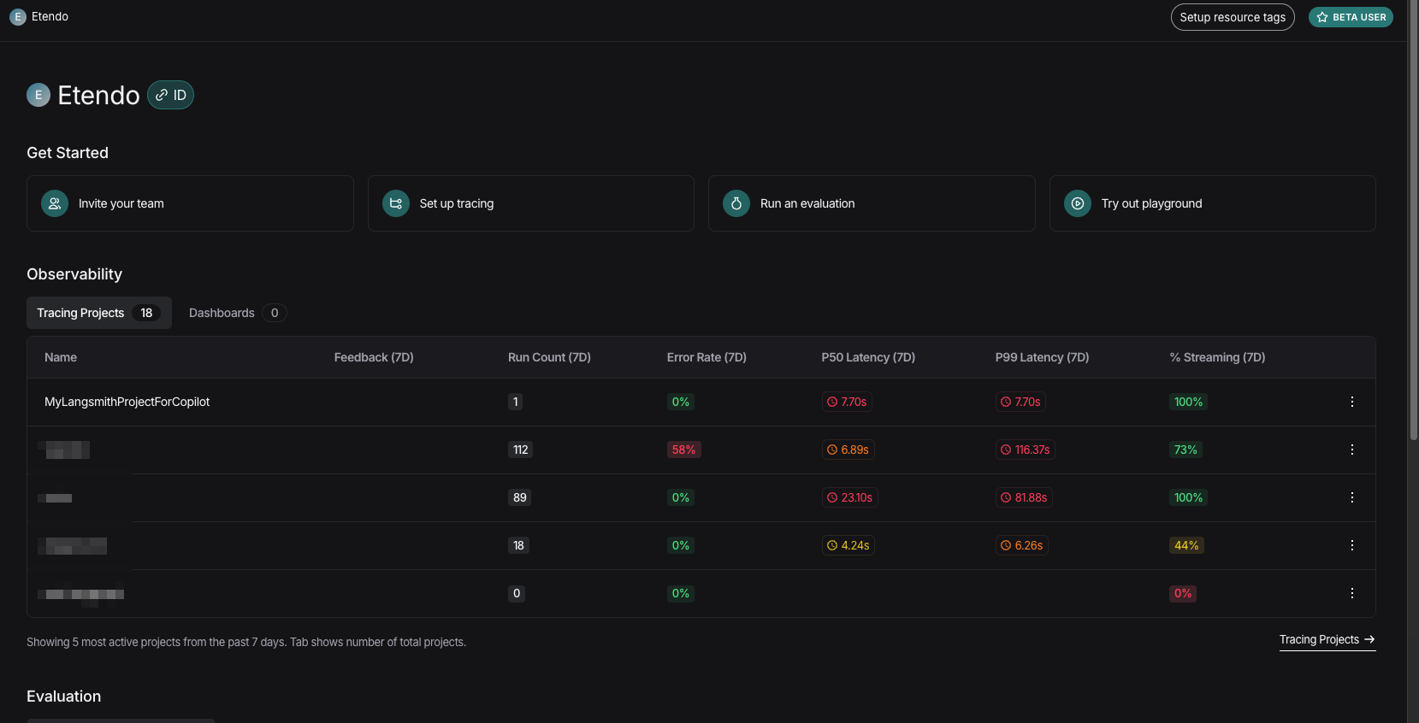Click the 6.89s P50 latency value
The width and height of the screenshot is (1419, 723).
[x=848, y=450]
